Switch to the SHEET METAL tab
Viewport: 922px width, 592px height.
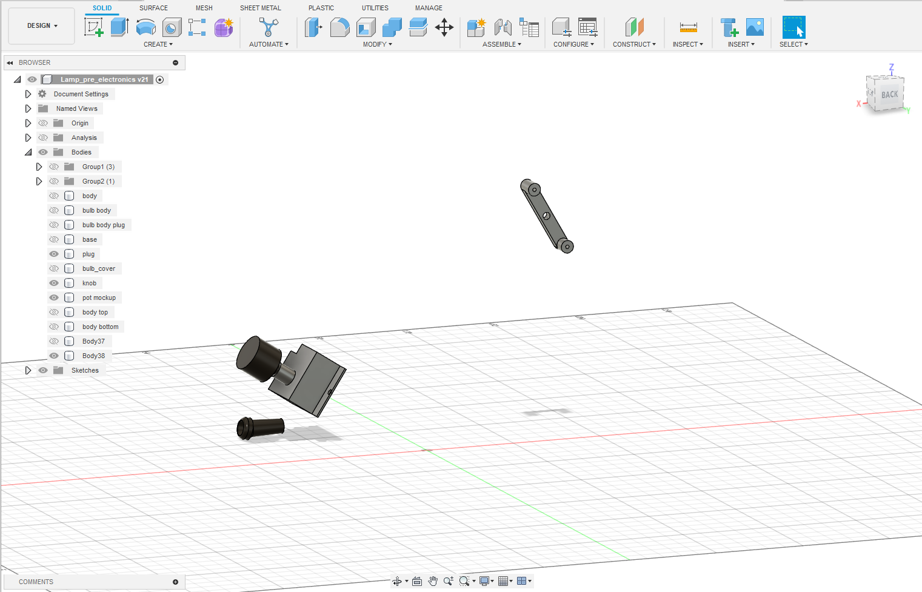click(261, 8)
